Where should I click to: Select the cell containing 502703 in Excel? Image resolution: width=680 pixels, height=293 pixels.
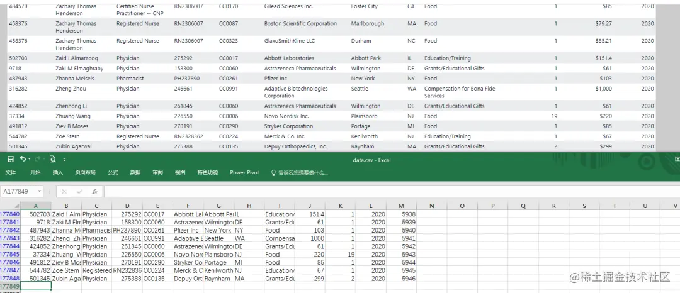click(x=35, y=214)
